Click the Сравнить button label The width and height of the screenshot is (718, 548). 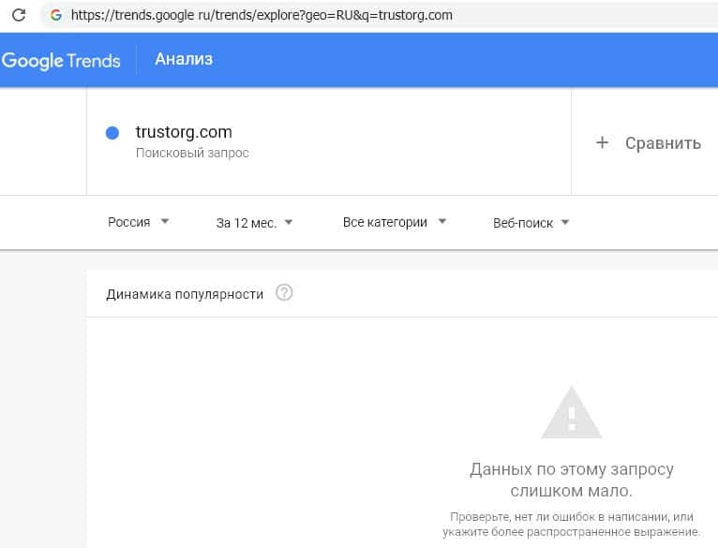[663, 143]
